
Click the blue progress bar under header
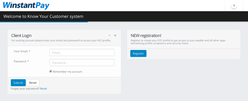44,22
